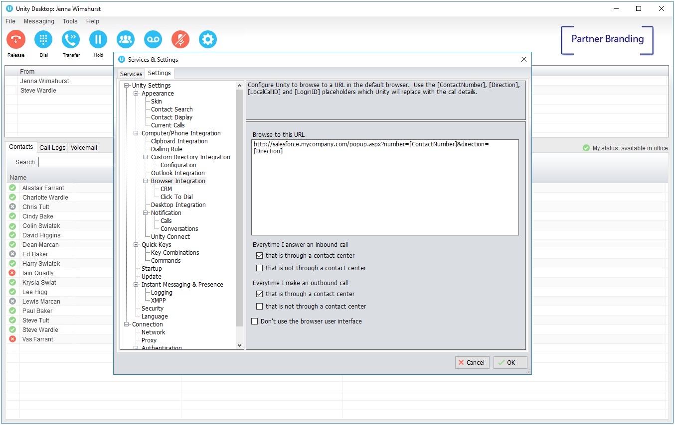Open the Dial keypad icon
Viewport: 675px width, 425px height.
43,39
